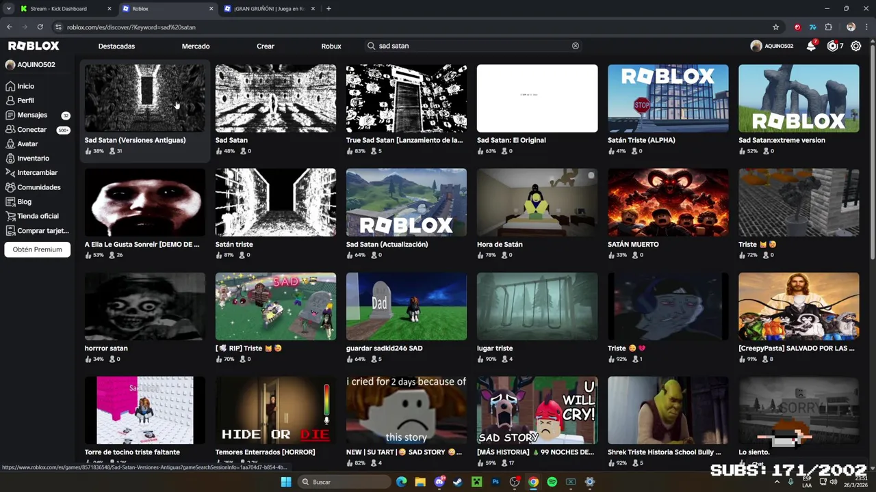876x492 pixels.
Task: View site information icon in address bar
Action: pyautogui.click(x=58, y=27)
